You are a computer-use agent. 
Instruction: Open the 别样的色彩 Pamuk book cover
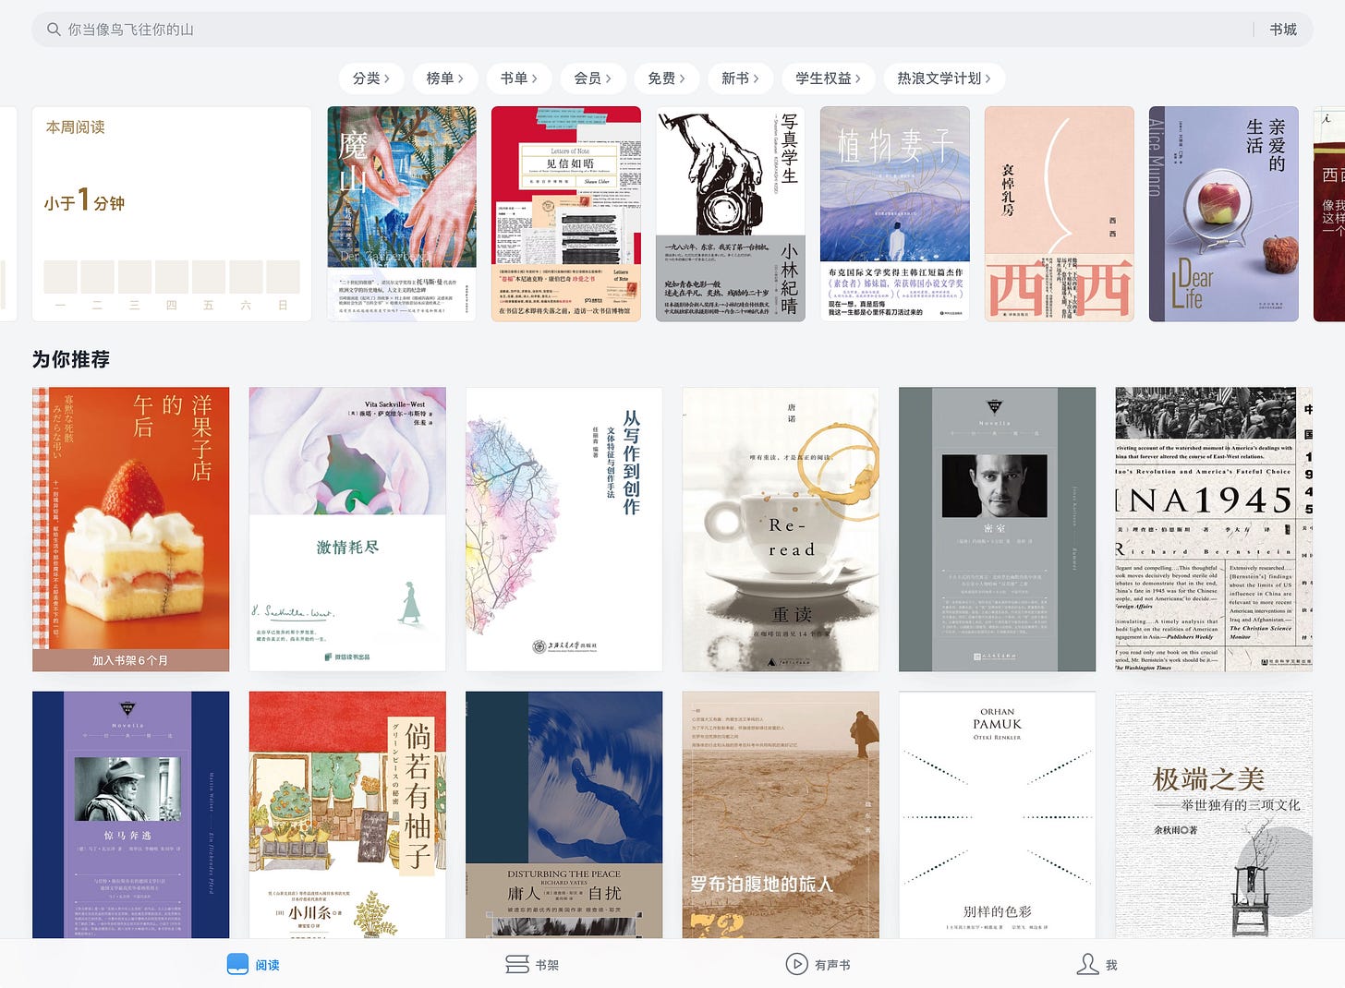point(997,814)
